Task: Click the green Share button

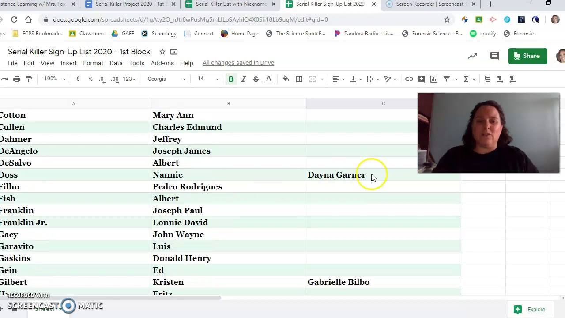Action: (x=528, y=56)
